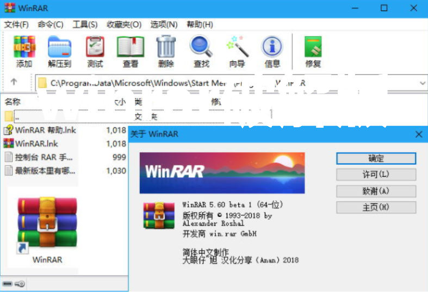Click the 删除 (Delete) trash bin icon
The image size is (428, 292).
click(x=166, y=46)
